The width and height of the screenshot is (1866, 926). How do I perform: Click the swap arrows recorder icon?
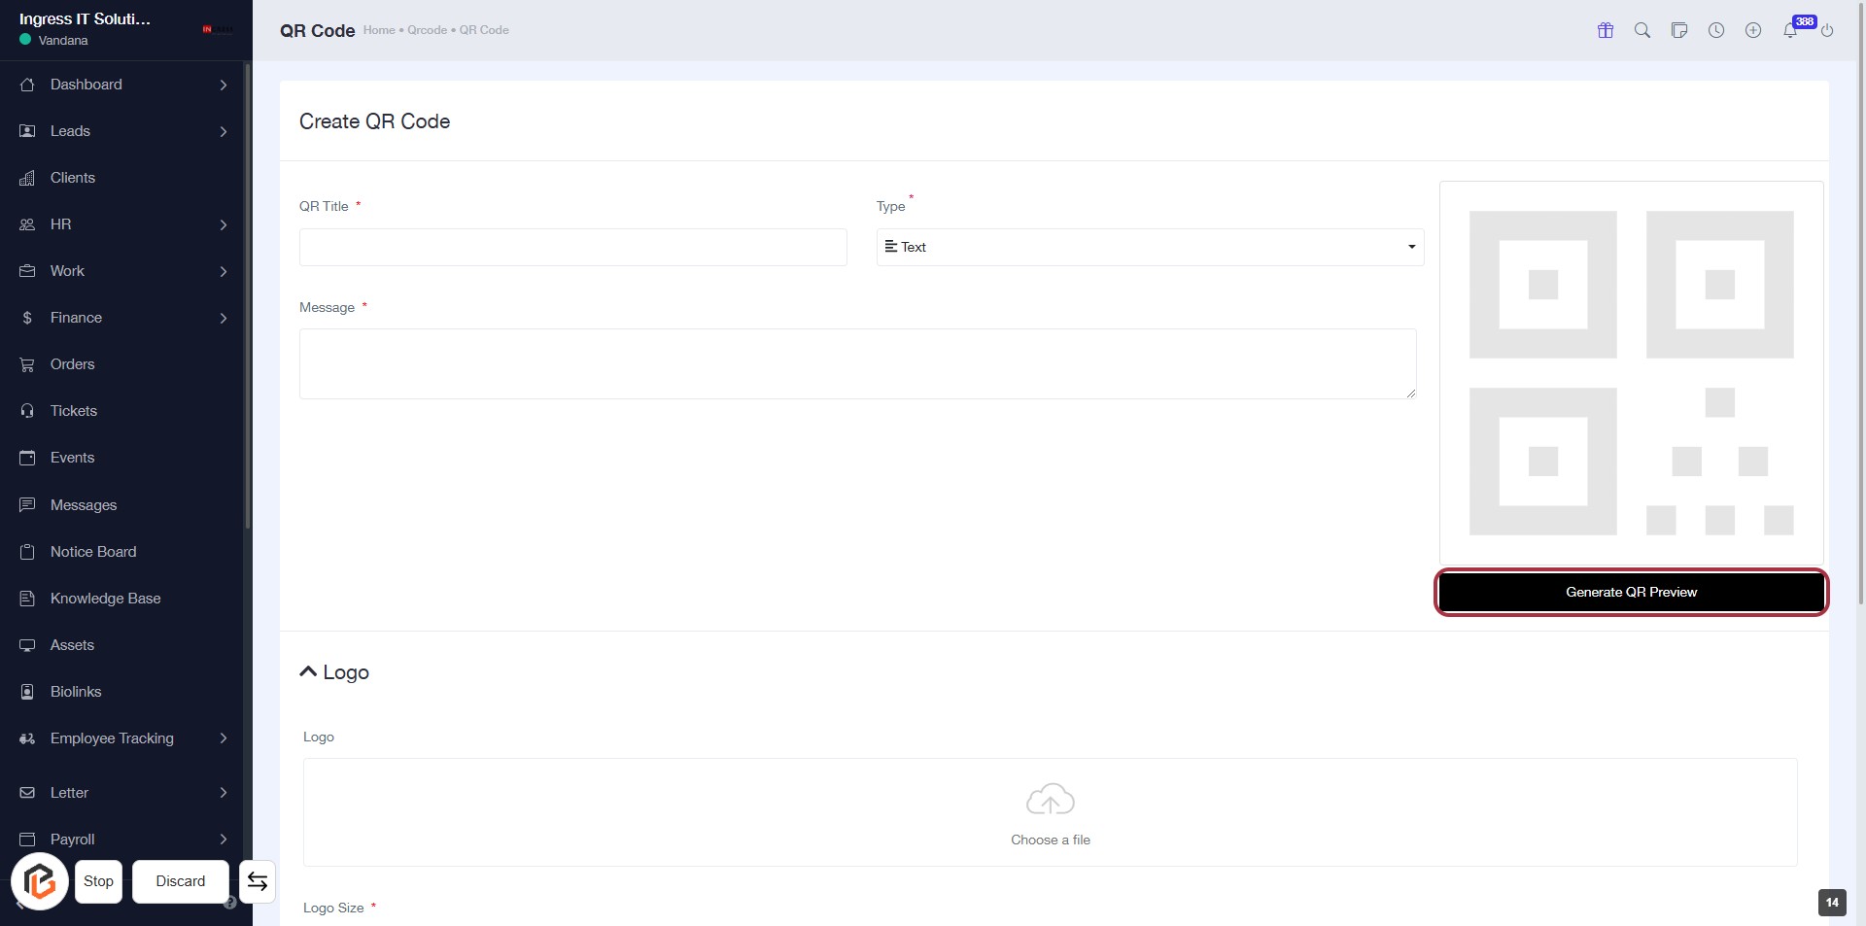[258, 881]
